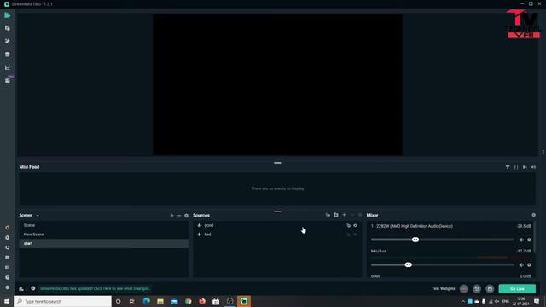Select the 'start' scene
This screenshot has height=307, width=546.
point(104,243)
